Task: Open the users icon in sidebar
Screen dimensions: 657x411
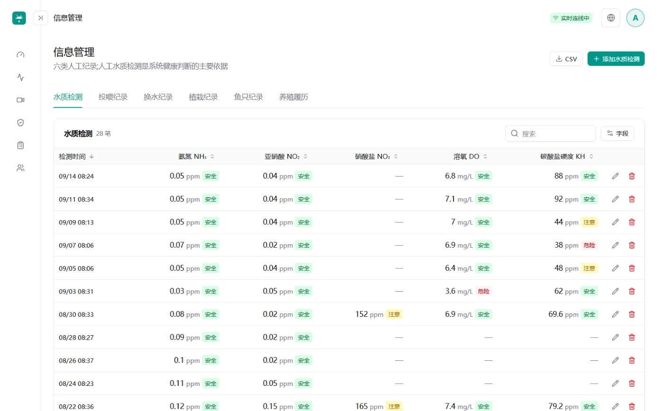Action: coord(20,168)
